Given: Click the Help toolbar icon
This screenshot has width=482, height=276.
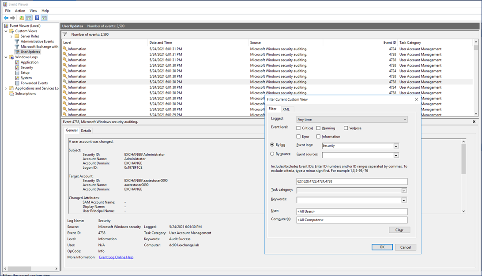Looking at the screenshot, I should tap(37, 18).
